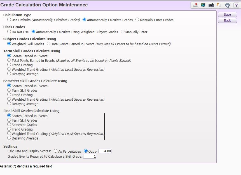Choose Weighted Trend Grading under Final Skill Grades
Screen dimensions: 241x175
click(x=9, y=134)
